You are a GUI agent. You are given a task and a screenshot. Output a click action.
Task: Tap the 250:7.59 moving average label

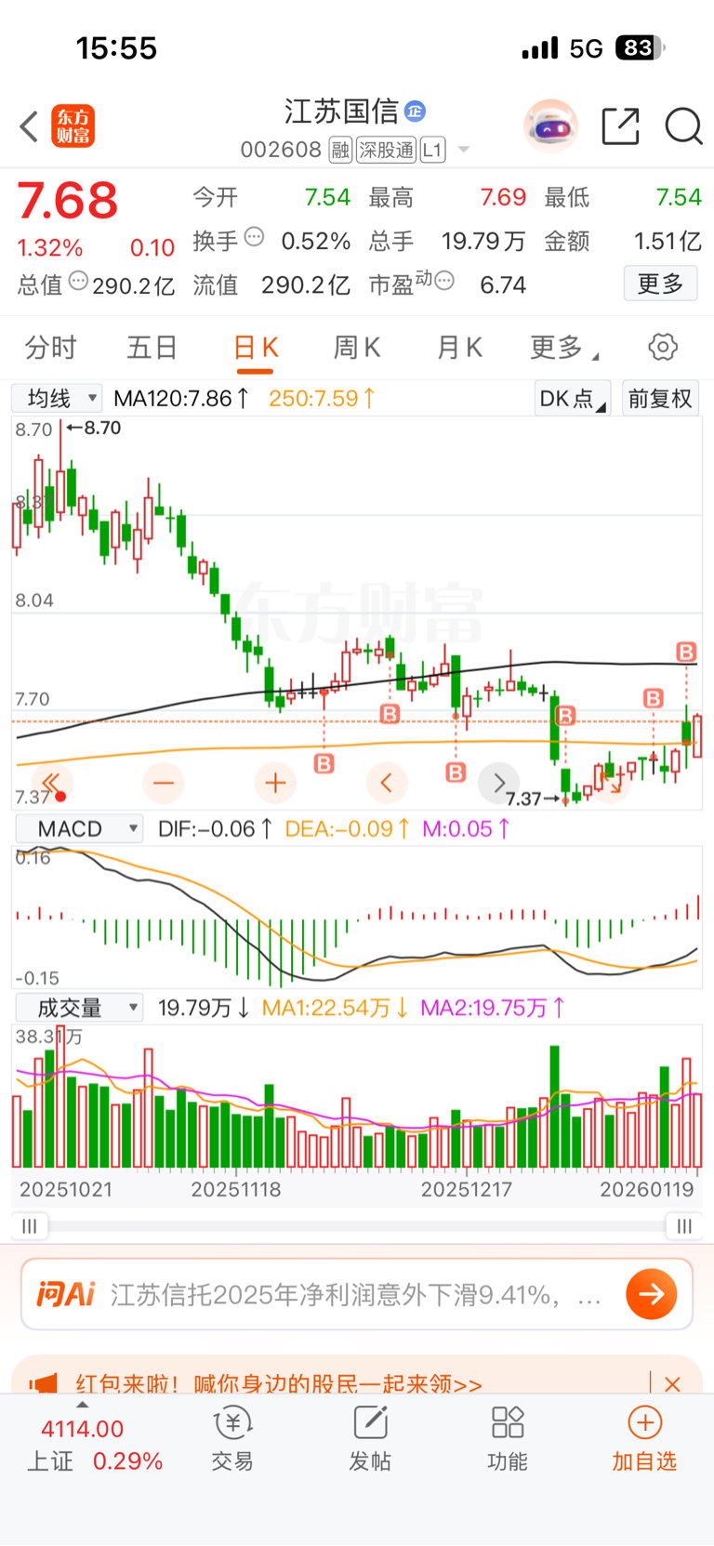click(x=322, y=399)
